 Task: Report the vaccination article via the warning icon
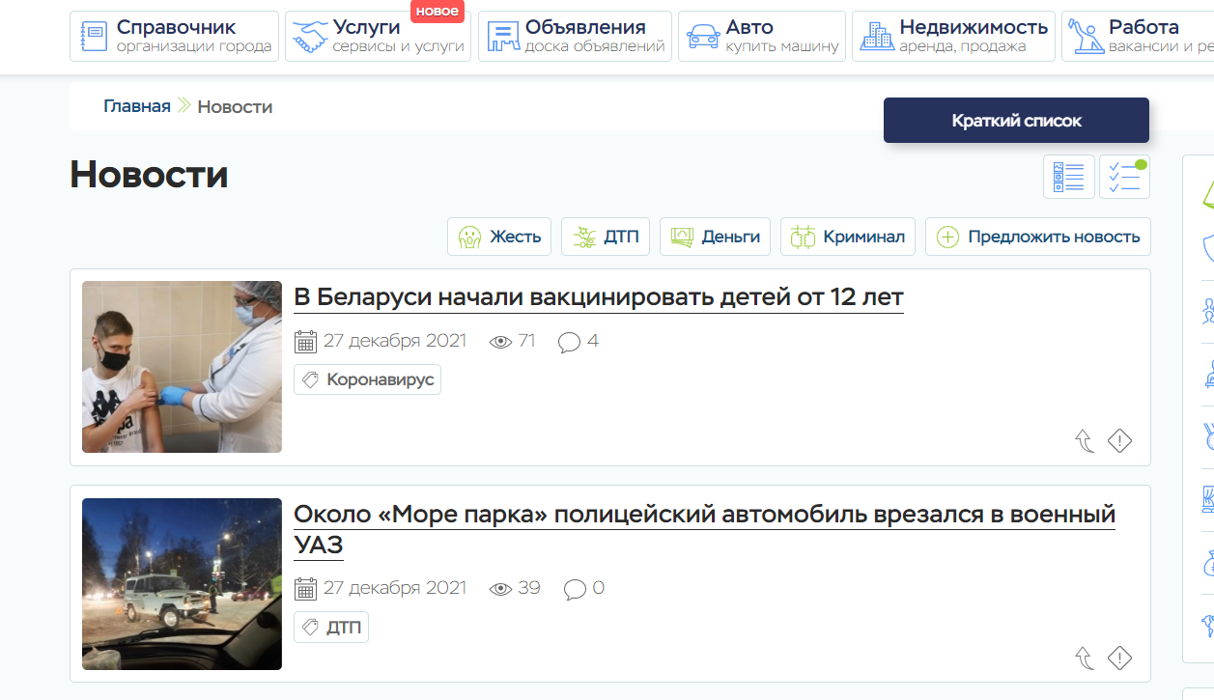point(1118,441)
